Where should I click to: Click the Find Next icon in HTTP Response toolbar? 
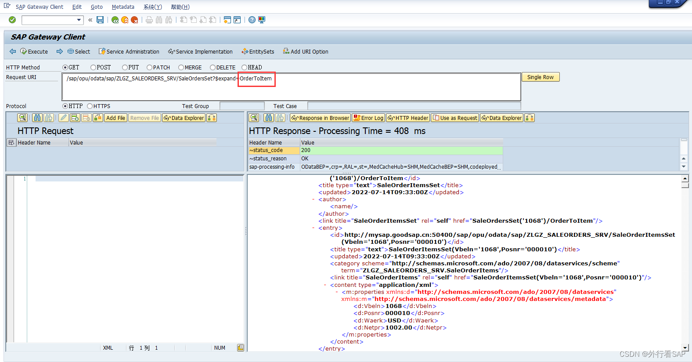click(x=280, y=118)
